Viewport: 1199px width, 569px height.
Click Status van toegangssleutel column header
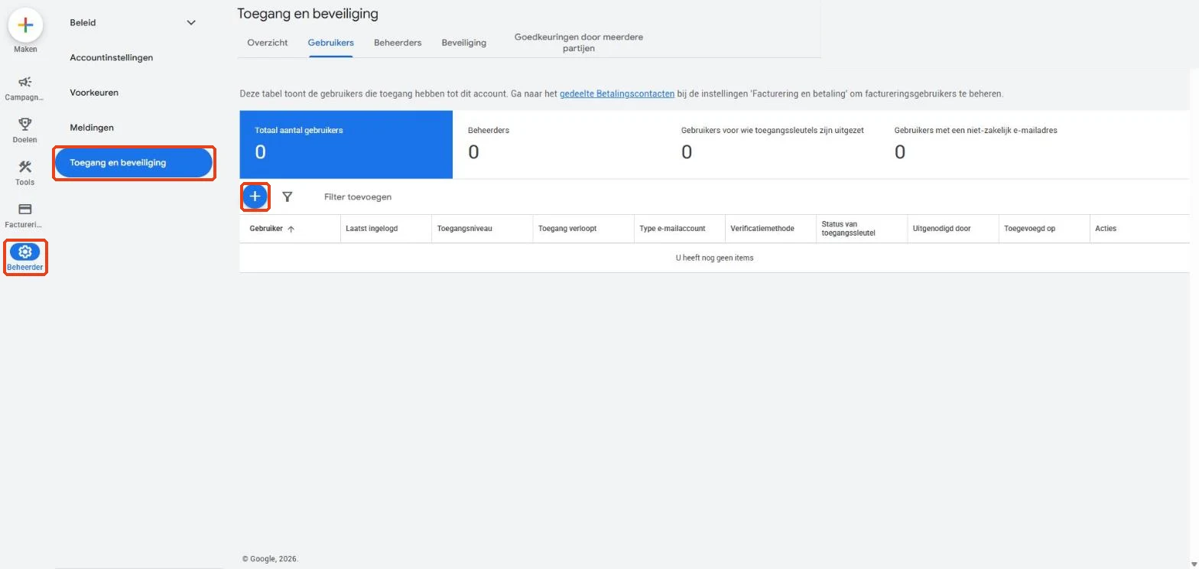coord(848,229)
